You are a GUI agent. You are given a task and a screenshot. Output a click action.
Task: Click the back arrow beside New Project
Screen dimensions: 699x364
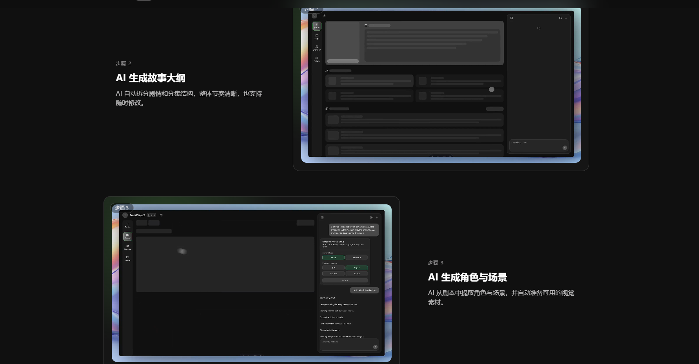pos(125,215)
